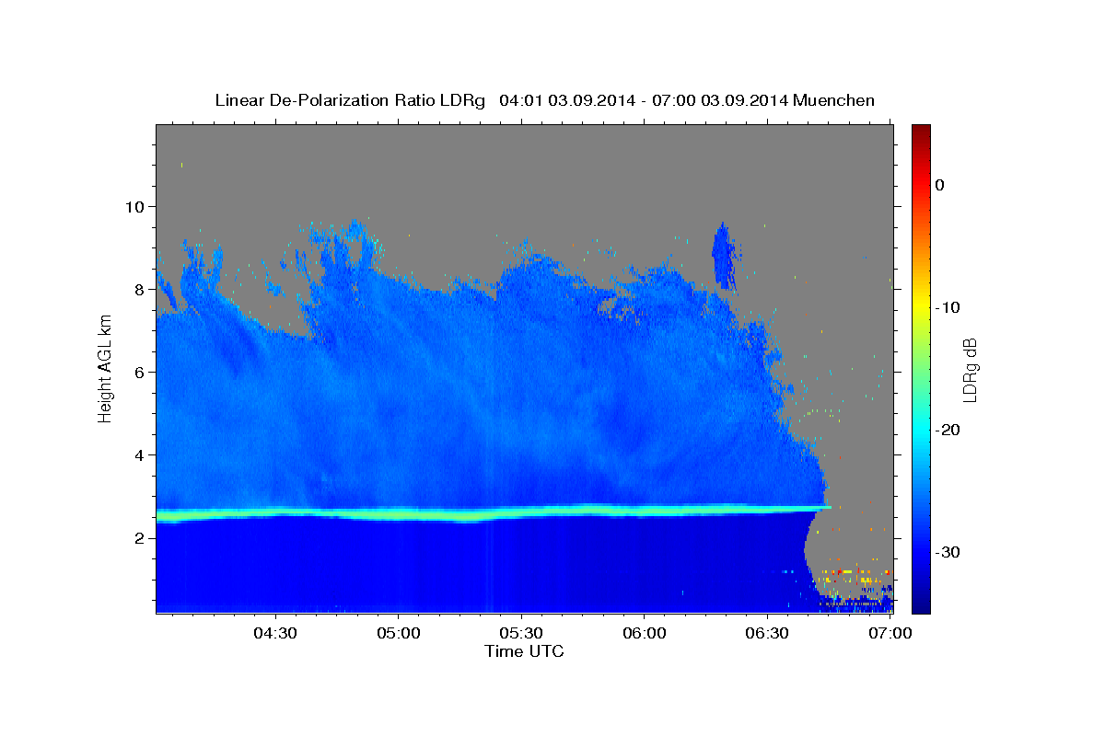Screen dimensions: 1105x736
Task: Click the height tick label '6'
Action: coord(140,372)
